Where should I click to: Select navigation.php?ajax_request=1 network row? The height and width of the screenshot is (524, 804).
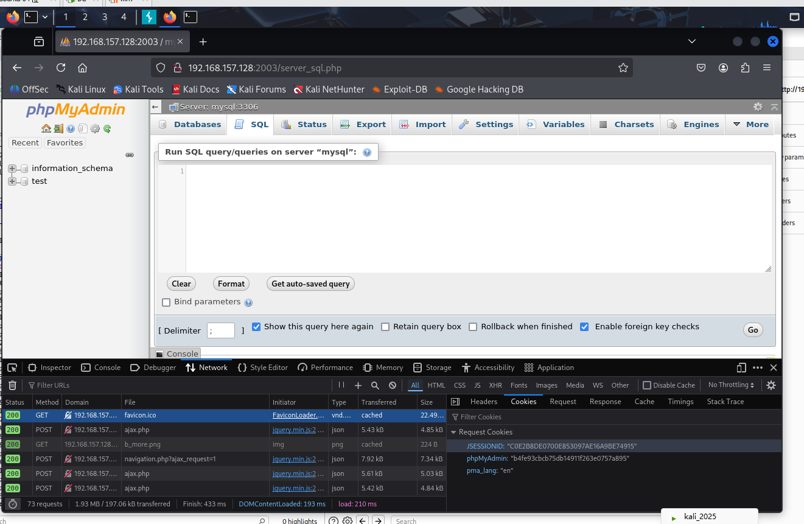point(224,459)
